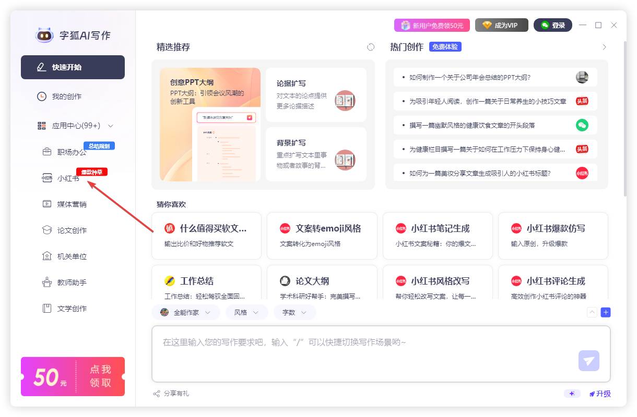Click the building icon beside 机关单位
This screenshot has height=417, width=637.
tap(47, 256)
